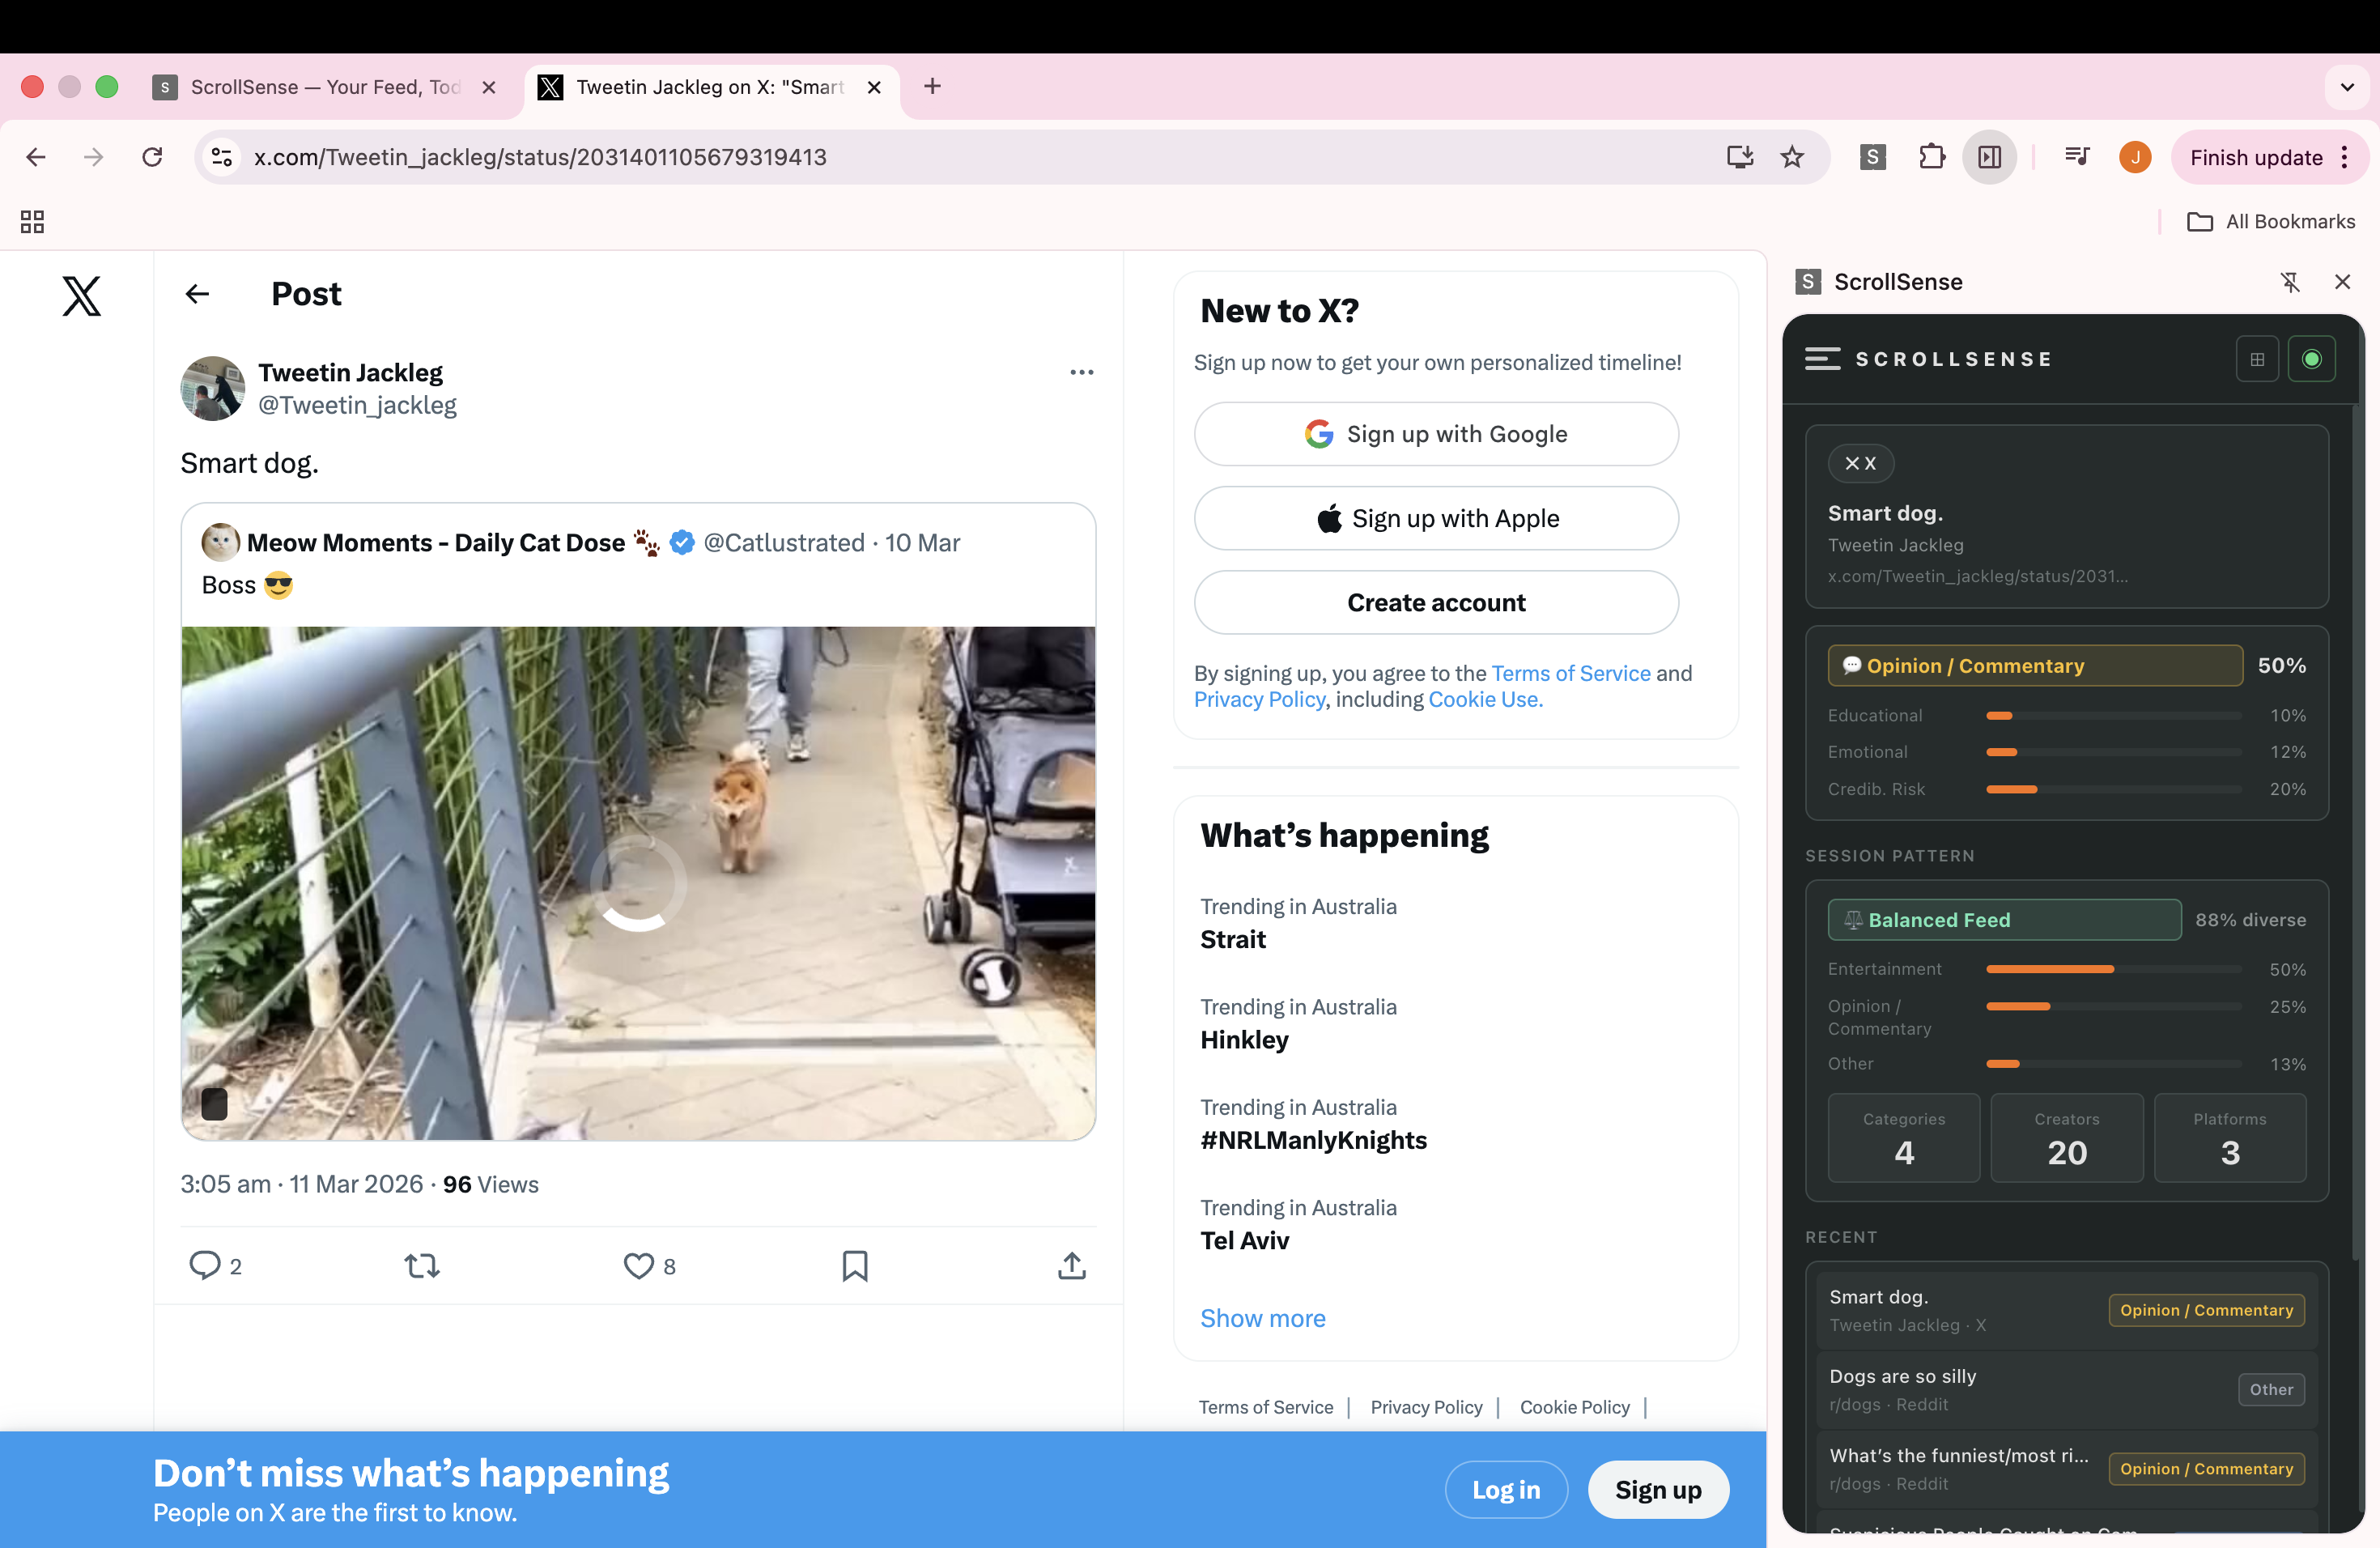Click Sign up with Google button
The height and width of the screenshot is (1548, 2380).
[1436, 434]
